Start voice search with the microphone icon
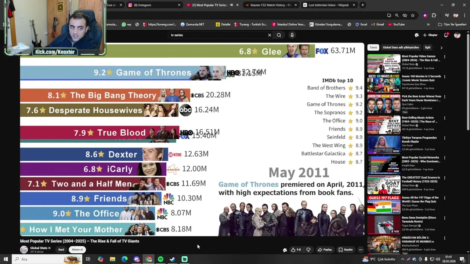This screenshot has width=470, height=264. coord(292,35)
